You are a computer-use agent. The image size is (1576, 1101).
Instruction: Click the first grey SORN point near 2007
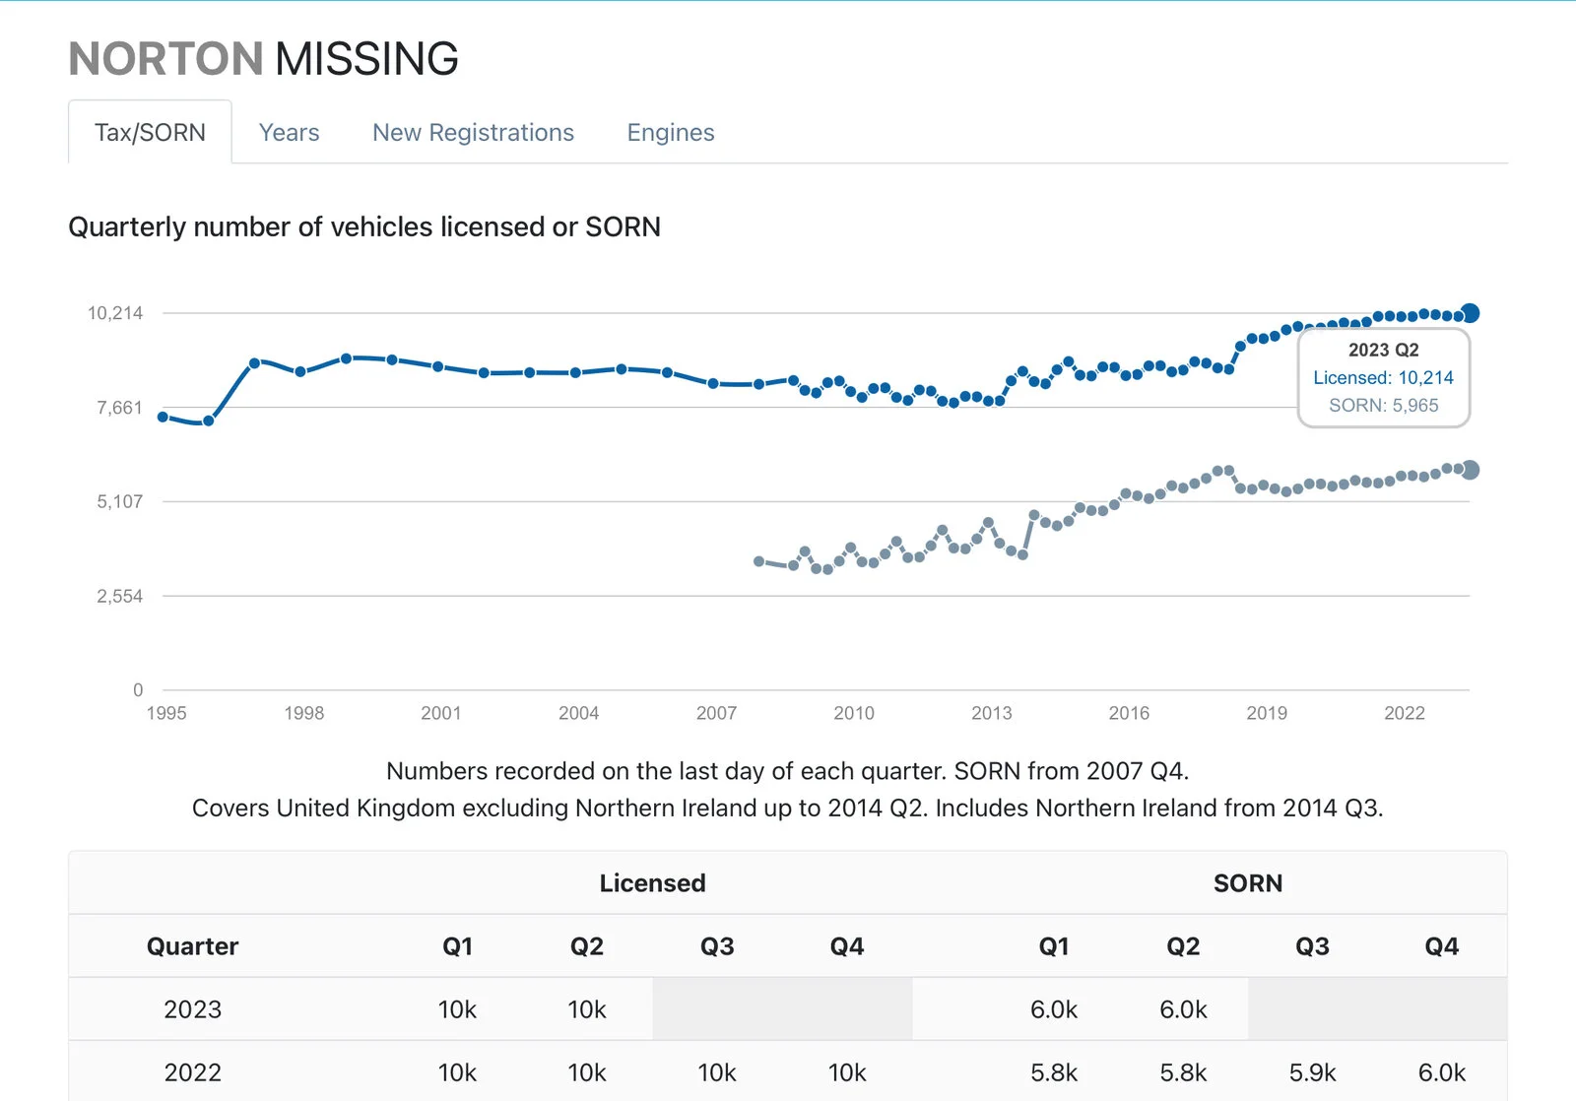point(758,561)
